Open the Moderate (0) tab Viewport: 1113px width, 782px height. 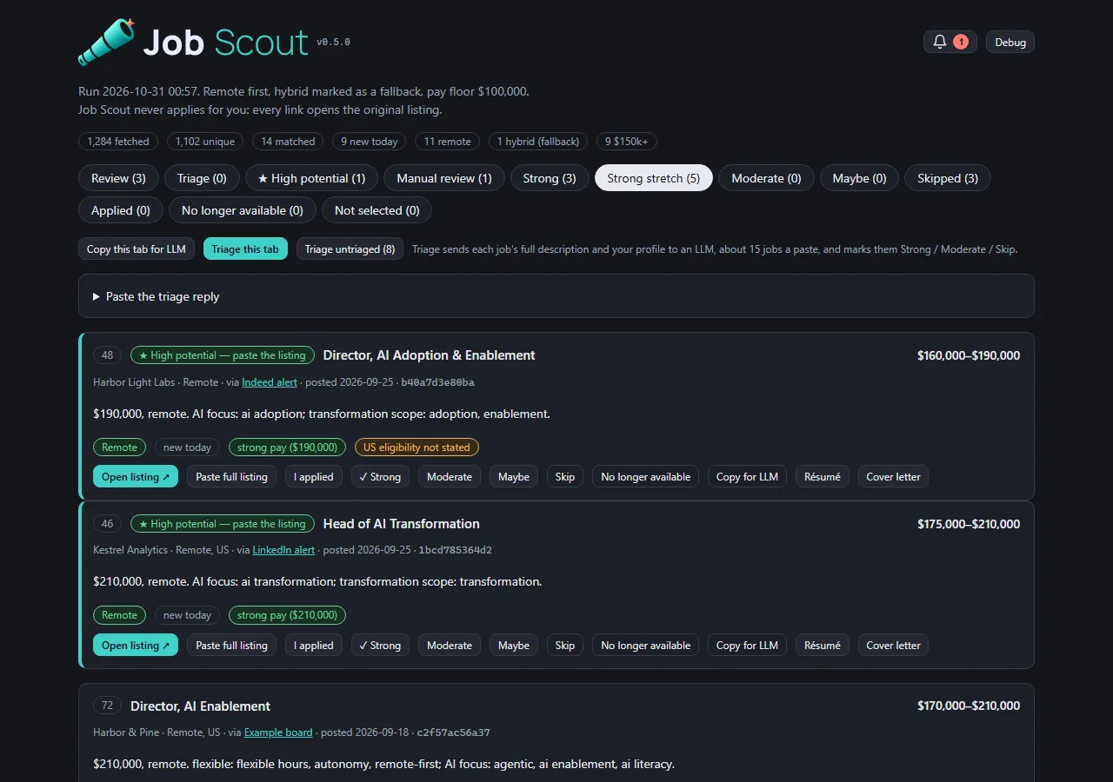pyautogui.click(x=766, y=178)
